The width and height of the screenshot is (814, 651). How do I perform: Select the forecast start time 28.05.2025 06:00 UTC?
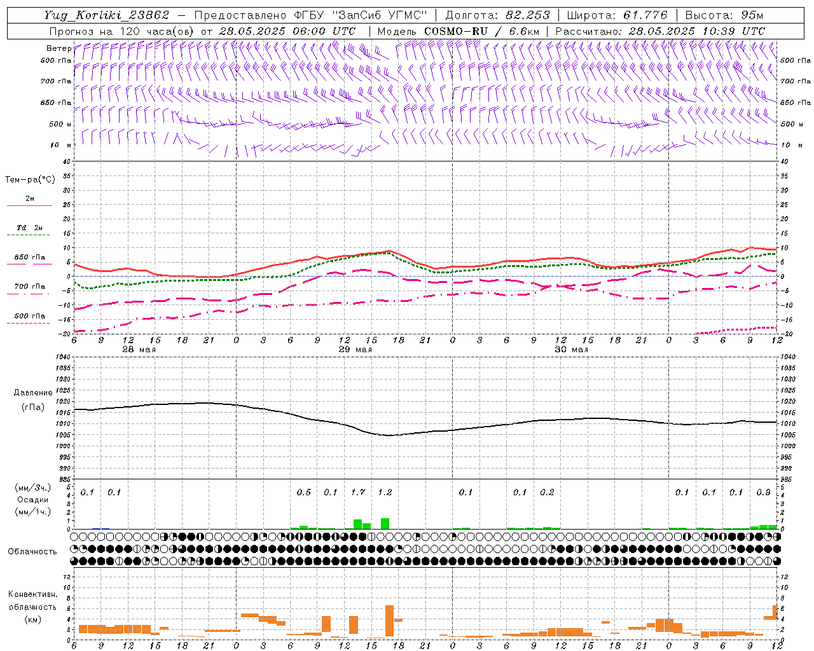(287, 31)
